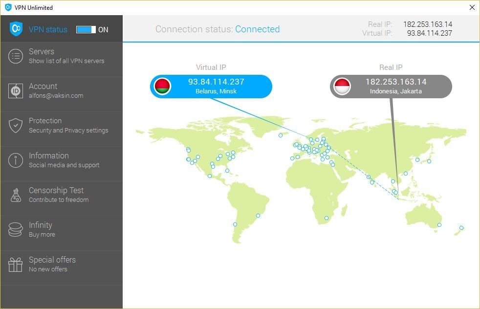Select the Brazil server marker on map
The image size is (480, 309).
258,216
